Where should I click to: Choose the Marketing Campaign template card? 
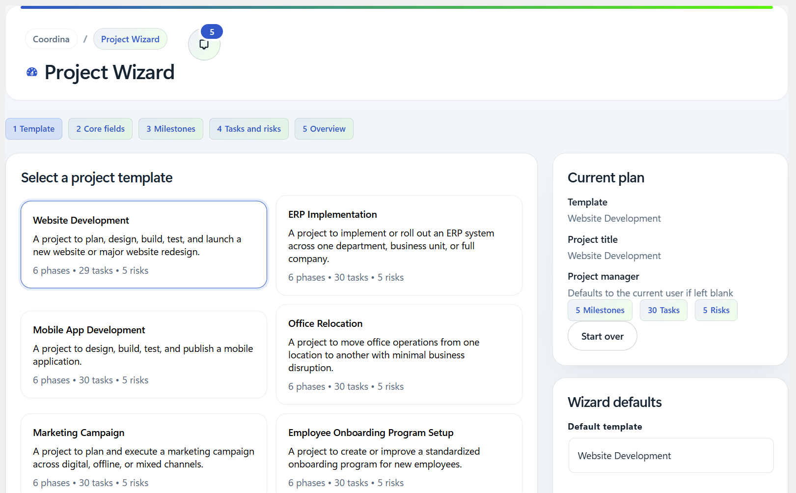(144, 453)
